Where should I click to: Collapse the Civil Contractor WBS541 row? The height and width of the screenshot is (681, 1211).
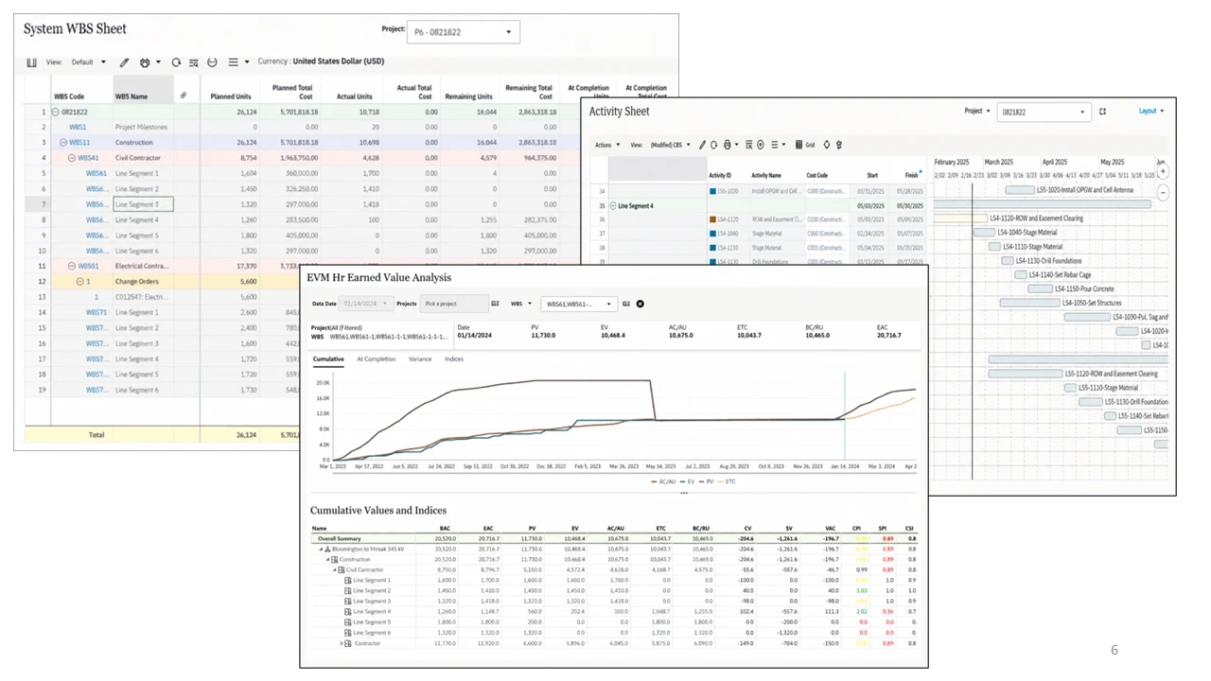point(72,158)
